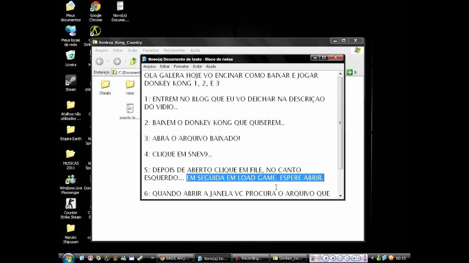Launch Google Chrome from the desktop

pos(96,11)
